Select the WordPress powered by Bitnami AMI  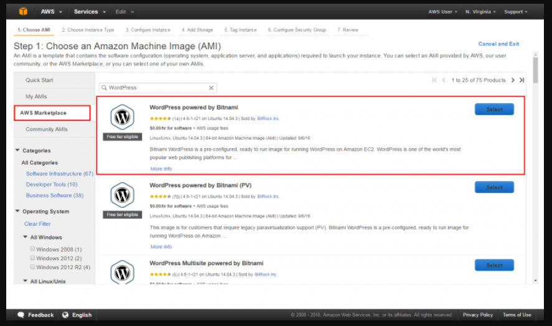point(494,109)
